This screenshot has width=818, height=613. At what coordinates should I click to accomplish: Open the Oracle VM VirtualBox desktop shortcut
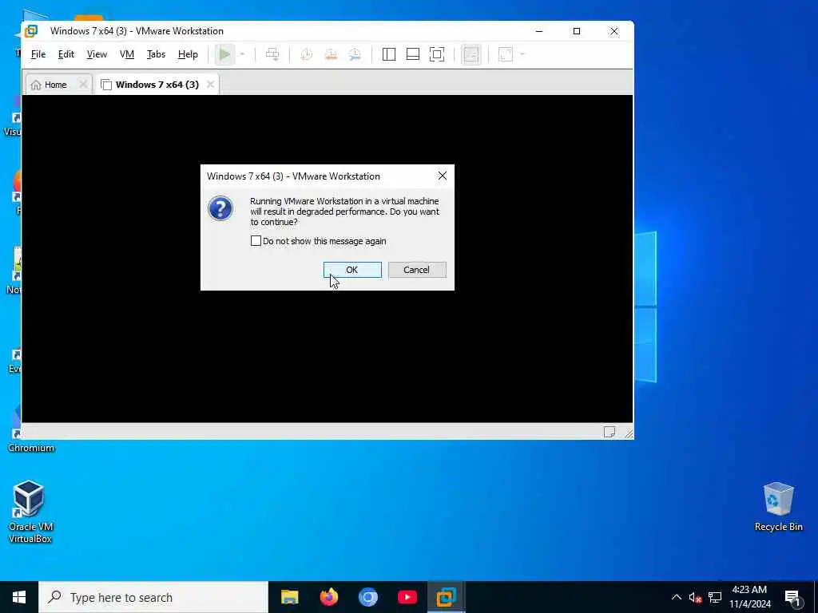pyautogui.click(x=30, y=512)
